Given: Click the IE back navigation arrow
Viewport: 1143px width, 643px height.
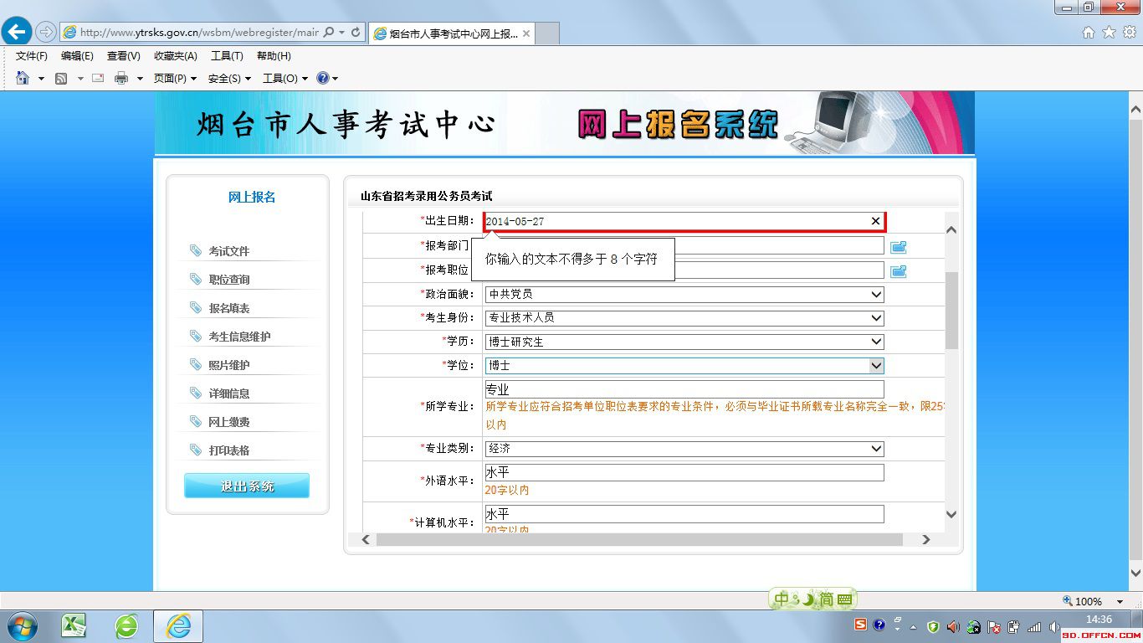Looking at the screenshot, I should (17, 32).
